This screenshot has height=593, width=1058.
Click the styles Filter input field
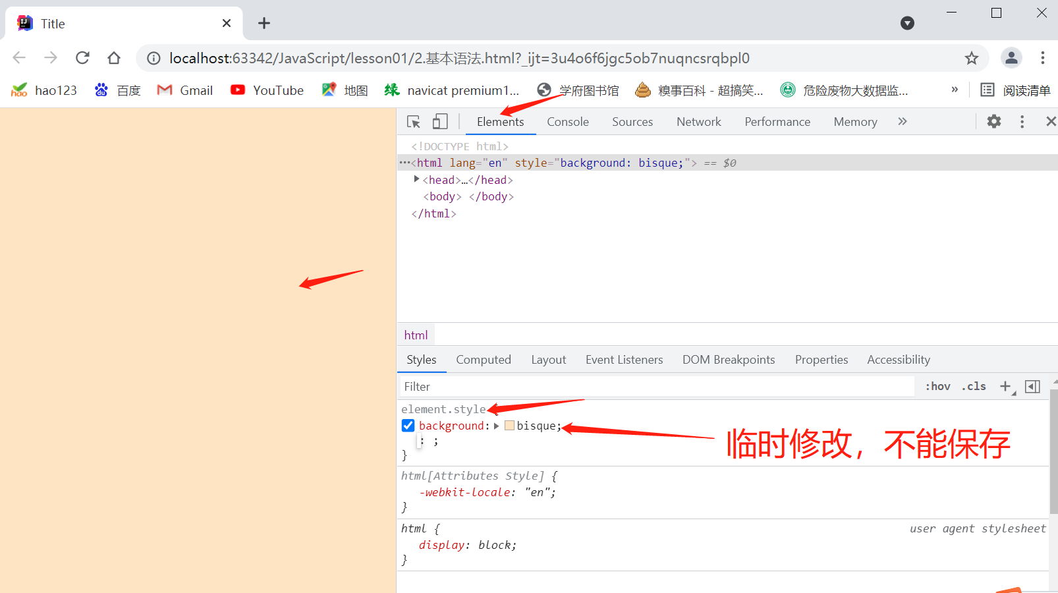[x=656, y=387]
